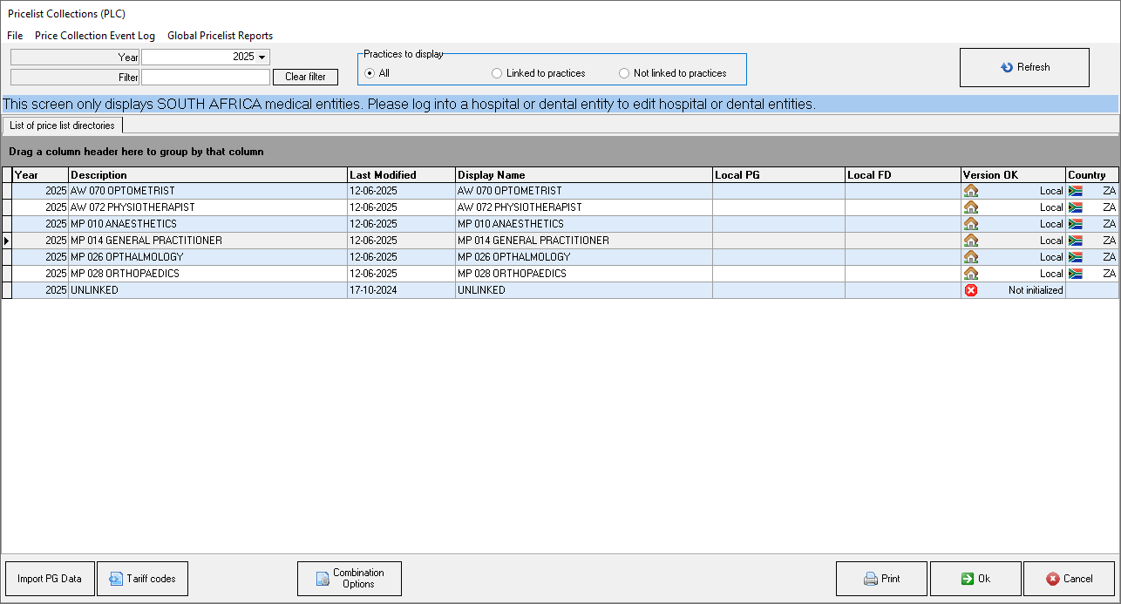Sort by the Year column header

coord(40,175)
